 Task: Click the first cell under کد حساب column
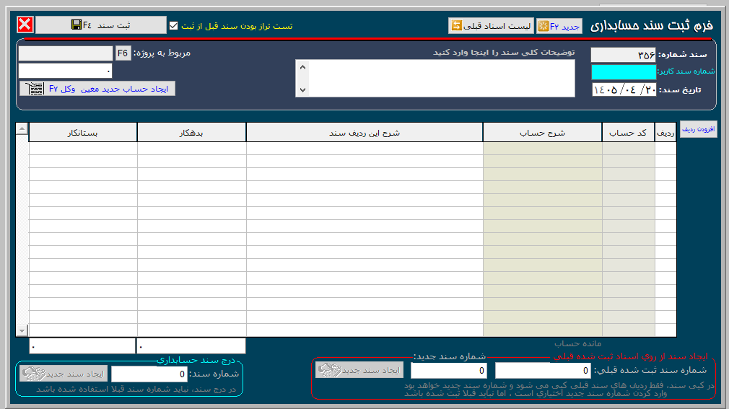[628, 149]
